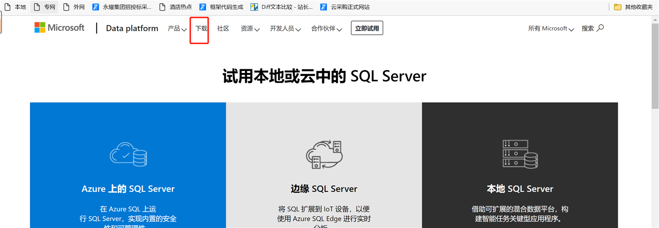Open the Diff文本比较 bookmark
659x228 pixels.
282,7
